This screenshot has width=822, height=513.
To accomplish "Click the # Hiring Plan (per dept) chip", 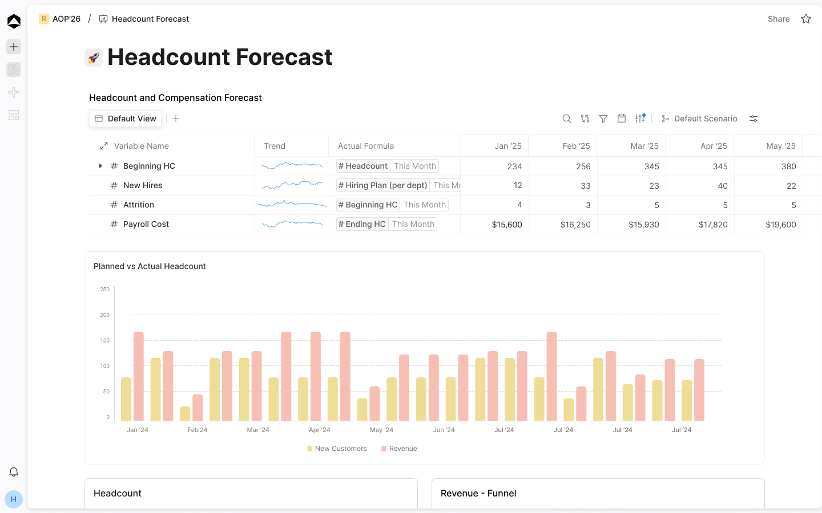I will pos(383,185).
